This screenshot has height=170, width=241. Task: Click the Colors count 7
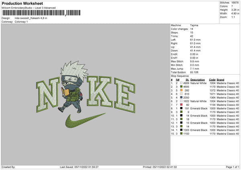coord(232,6)
